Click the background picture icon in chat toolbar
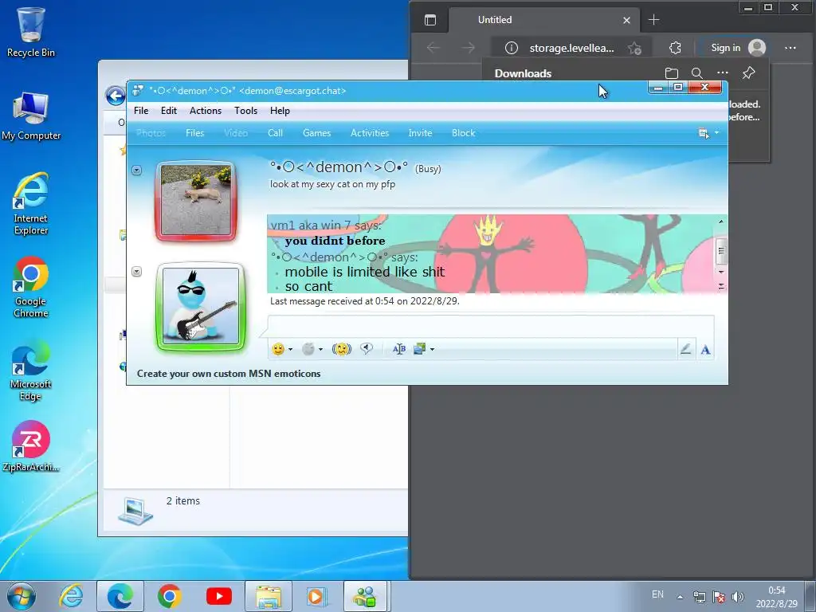The width and height of the screenshot is (816, 612). tap(419, 349)
